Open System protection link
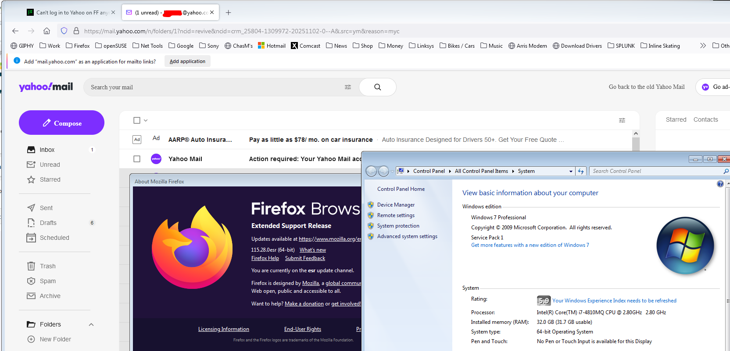This screenshot has height=351, width=730. tap(398, 226)
